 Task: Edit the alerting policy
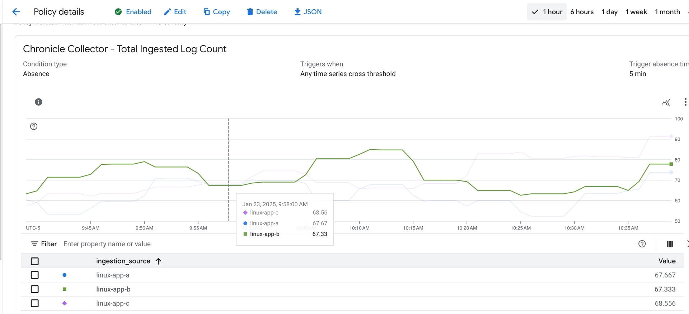[x=175, y=12]
